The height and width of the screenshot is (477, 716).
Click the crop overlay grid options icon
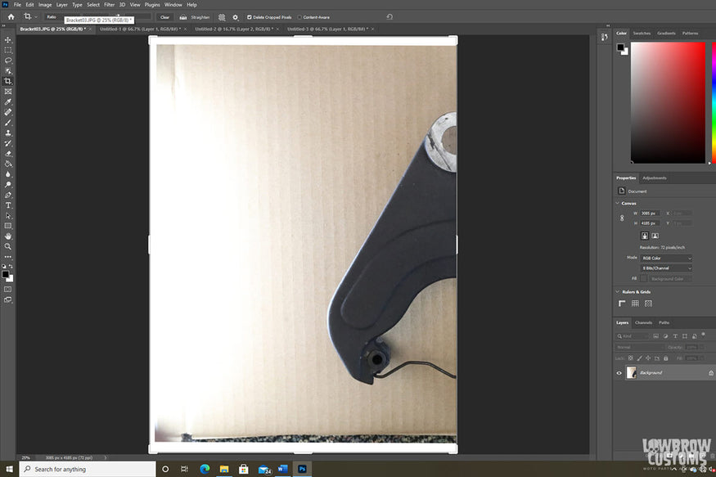point(222,16)
